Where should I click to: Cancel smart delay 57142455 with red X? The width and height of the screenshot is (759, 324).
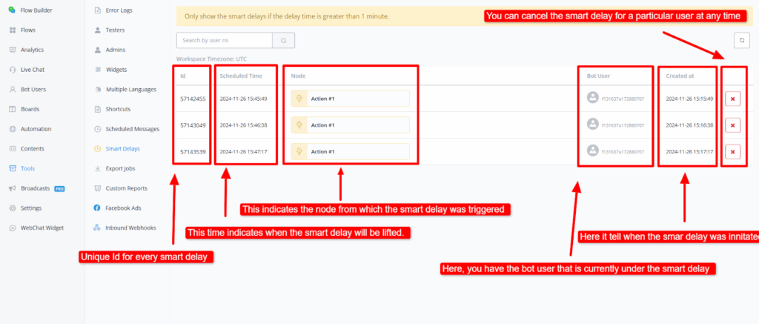732,99
